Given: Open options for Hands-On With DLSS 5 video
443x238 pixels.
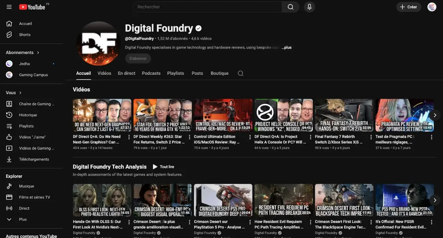Looking at the screenshot, I should pyautogui.click(x=129, y=222).
